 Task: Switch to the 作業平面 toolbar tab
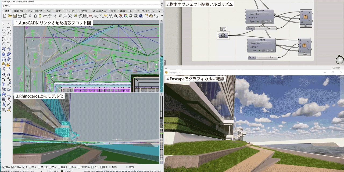19,11
